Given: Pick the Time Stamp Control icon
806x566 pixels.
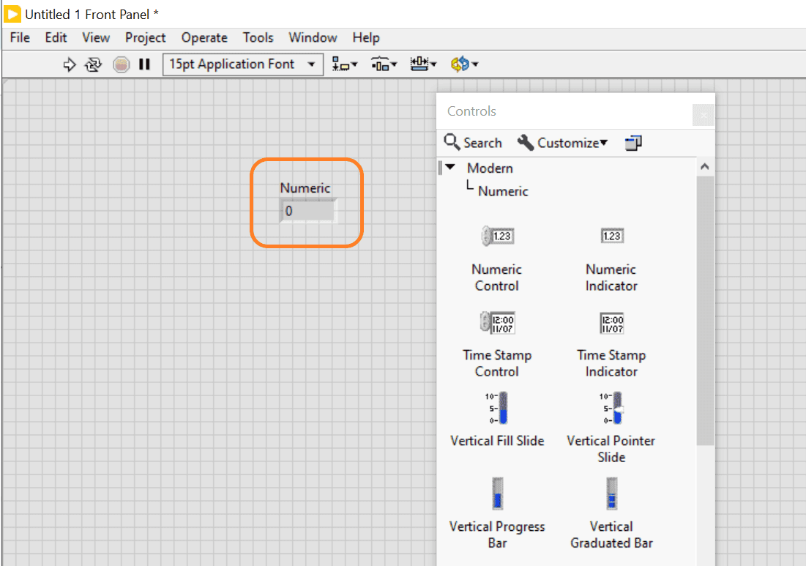Looking at the screenshot, I should click(x=496, y=323).
